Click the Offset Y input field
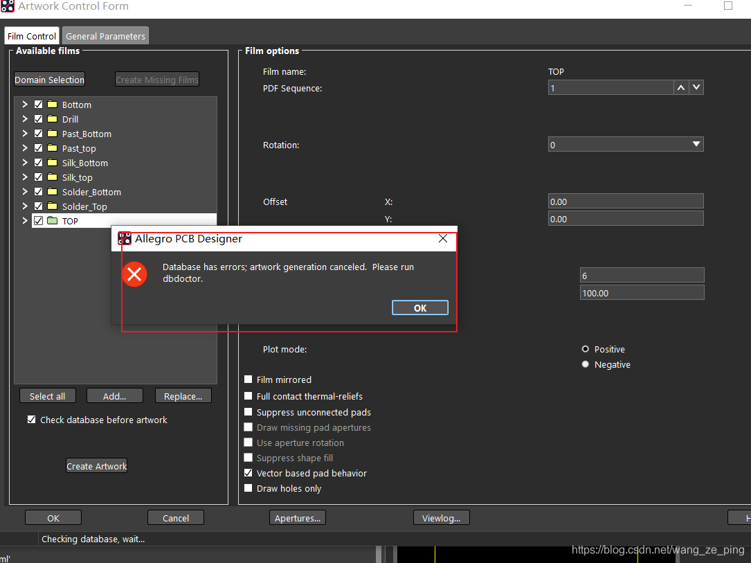 click(x=626, y=219)
